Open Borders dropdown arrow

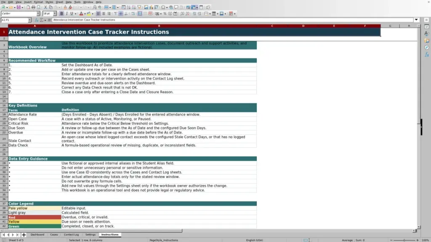point(210,13)
